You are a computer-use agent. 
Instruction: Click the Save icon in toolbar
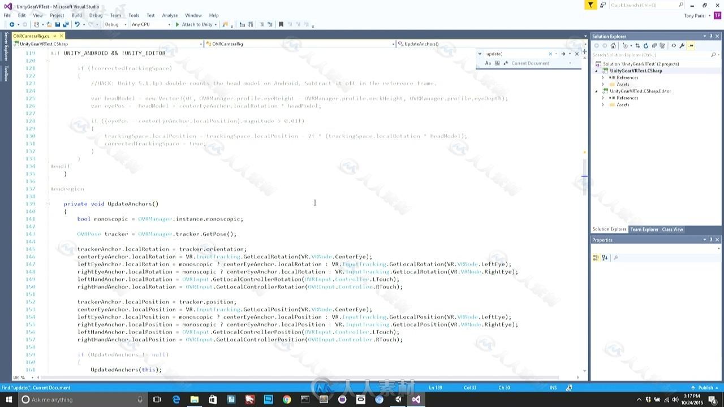[x=58, y=24]
